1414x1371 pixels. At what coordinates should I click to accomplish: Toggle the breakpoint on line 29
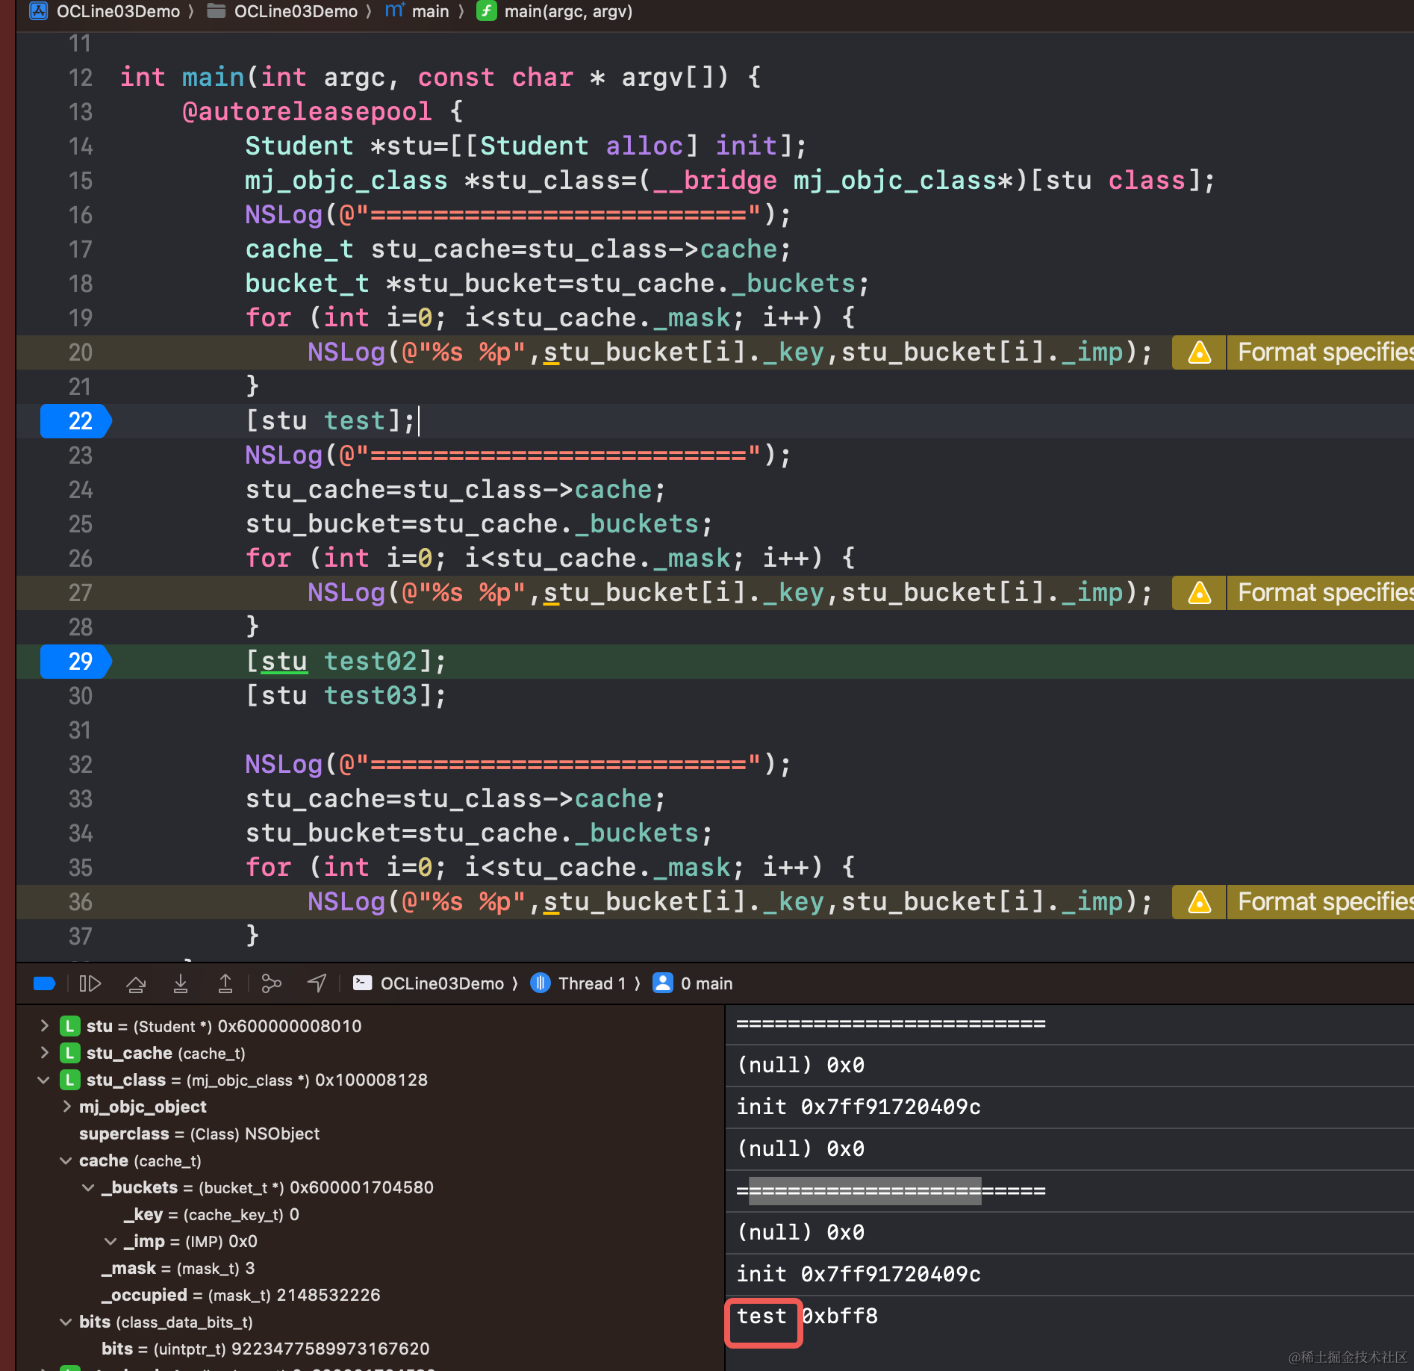(x=76, y=662)
